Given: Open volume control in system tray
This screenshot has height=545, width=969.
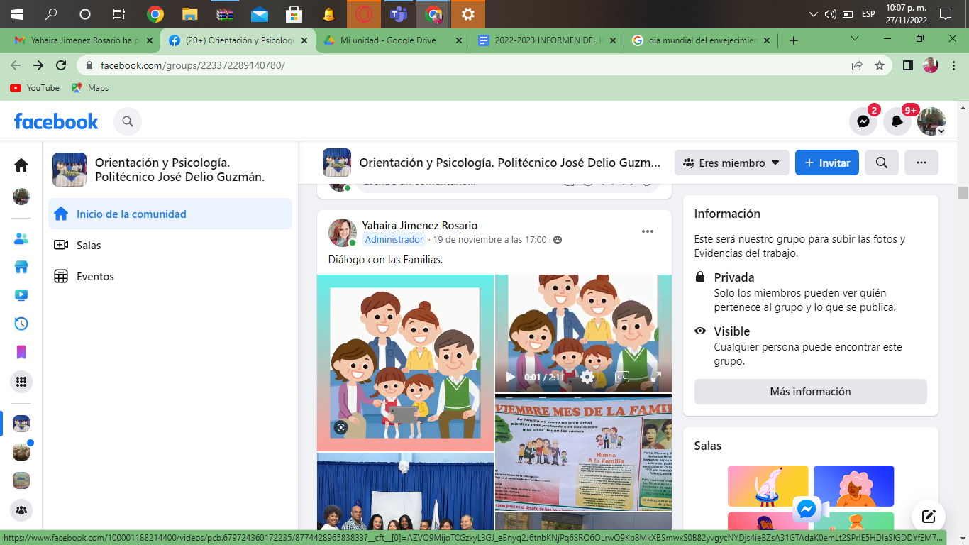Looking at the screenshot, I should pyautogui.click(x=830, y=13).
